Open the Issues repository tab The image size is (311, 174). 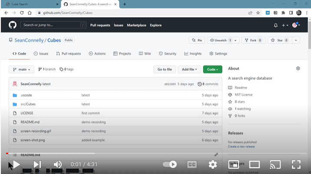41,53
